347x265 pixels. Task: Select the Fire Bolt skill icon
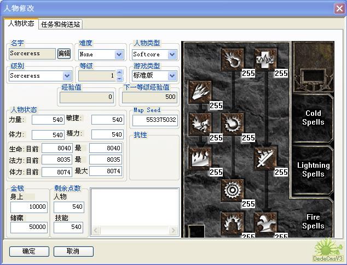[233, 60]
